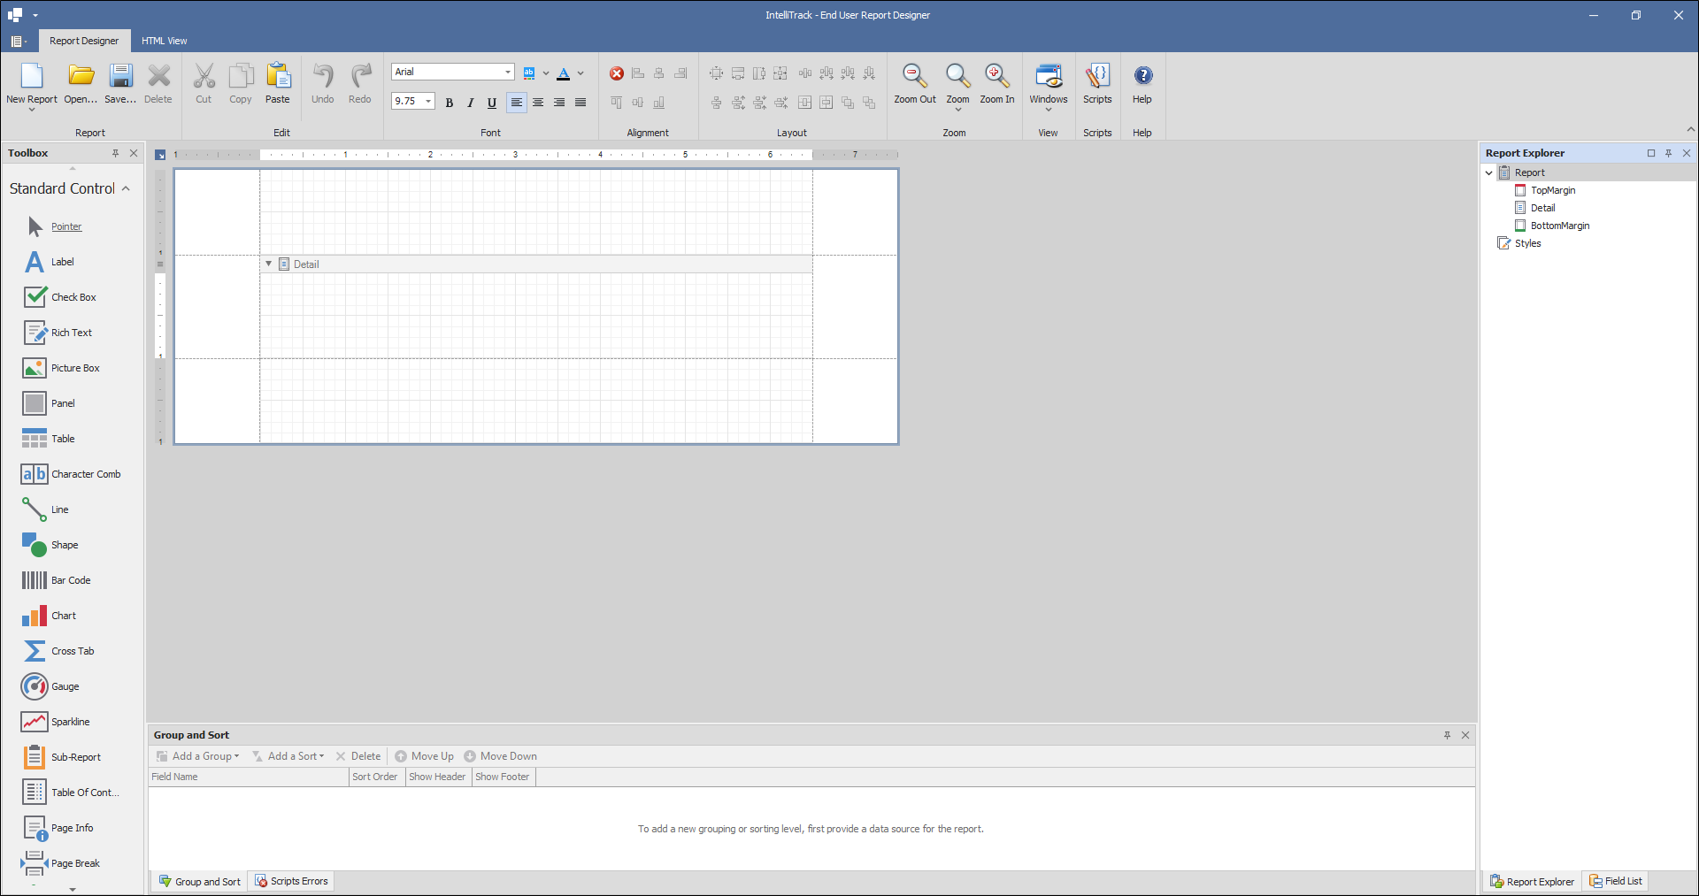The height and width of the screenshot is (896, 1699).
Task: Click the application menu button left of tabs
Action: pos(18,41)
